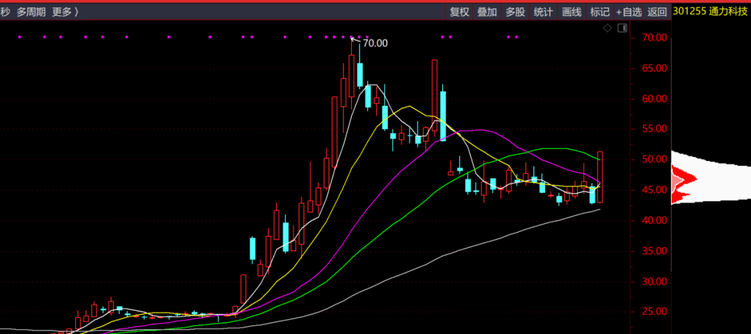
Task: Open the 复权 price adjustment menu
Action: (x=460, y=12)
